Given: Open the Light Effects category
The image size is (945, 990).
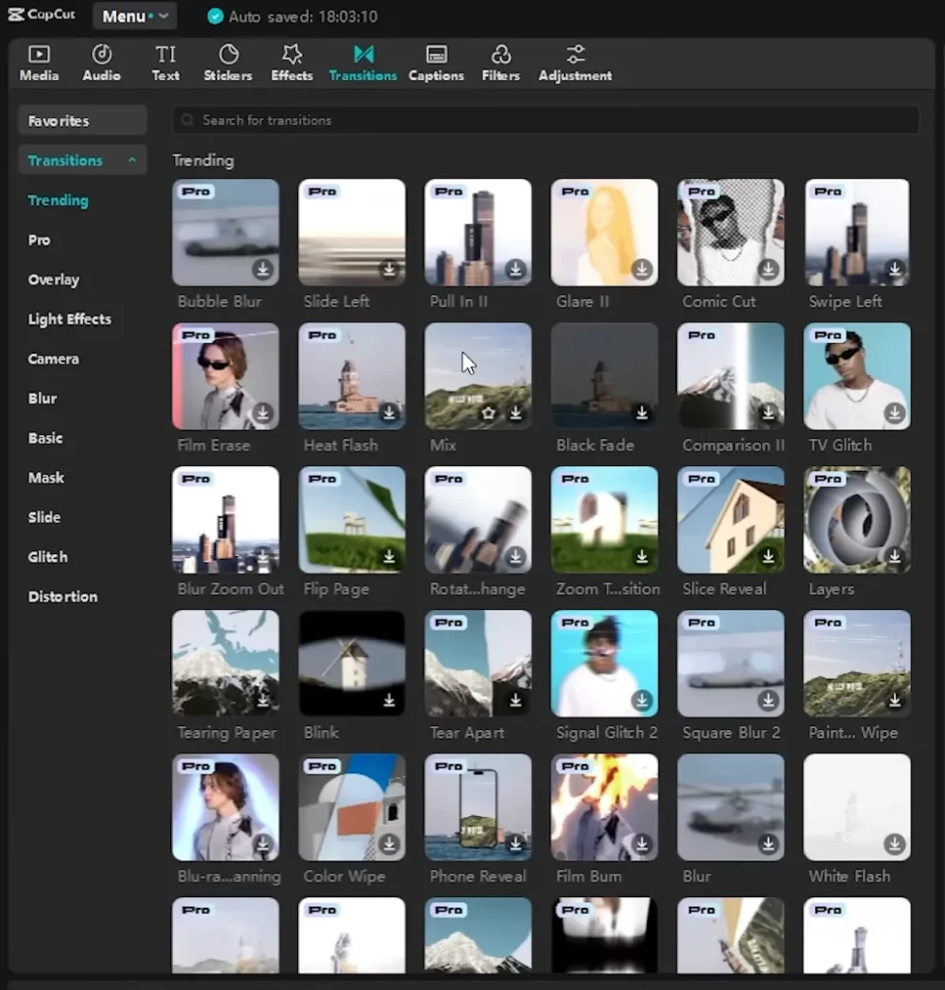Looking at the screenshot, I should click(x=70, y=319).
